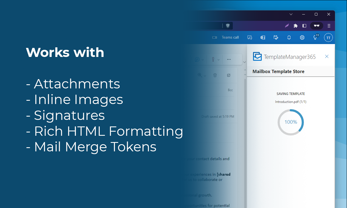Click the Brave Shields lion icon
Image resolution: width=347 pixels, height=208 pixels.
228,26
